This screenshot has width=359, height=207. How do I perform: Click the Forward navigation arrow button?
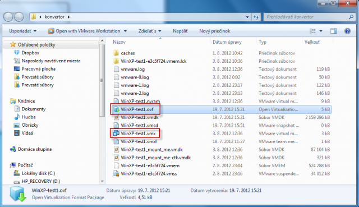(19, 17)
